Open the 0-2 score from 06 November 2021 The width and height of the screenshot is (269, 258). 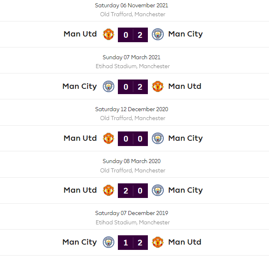click(133, 35)
